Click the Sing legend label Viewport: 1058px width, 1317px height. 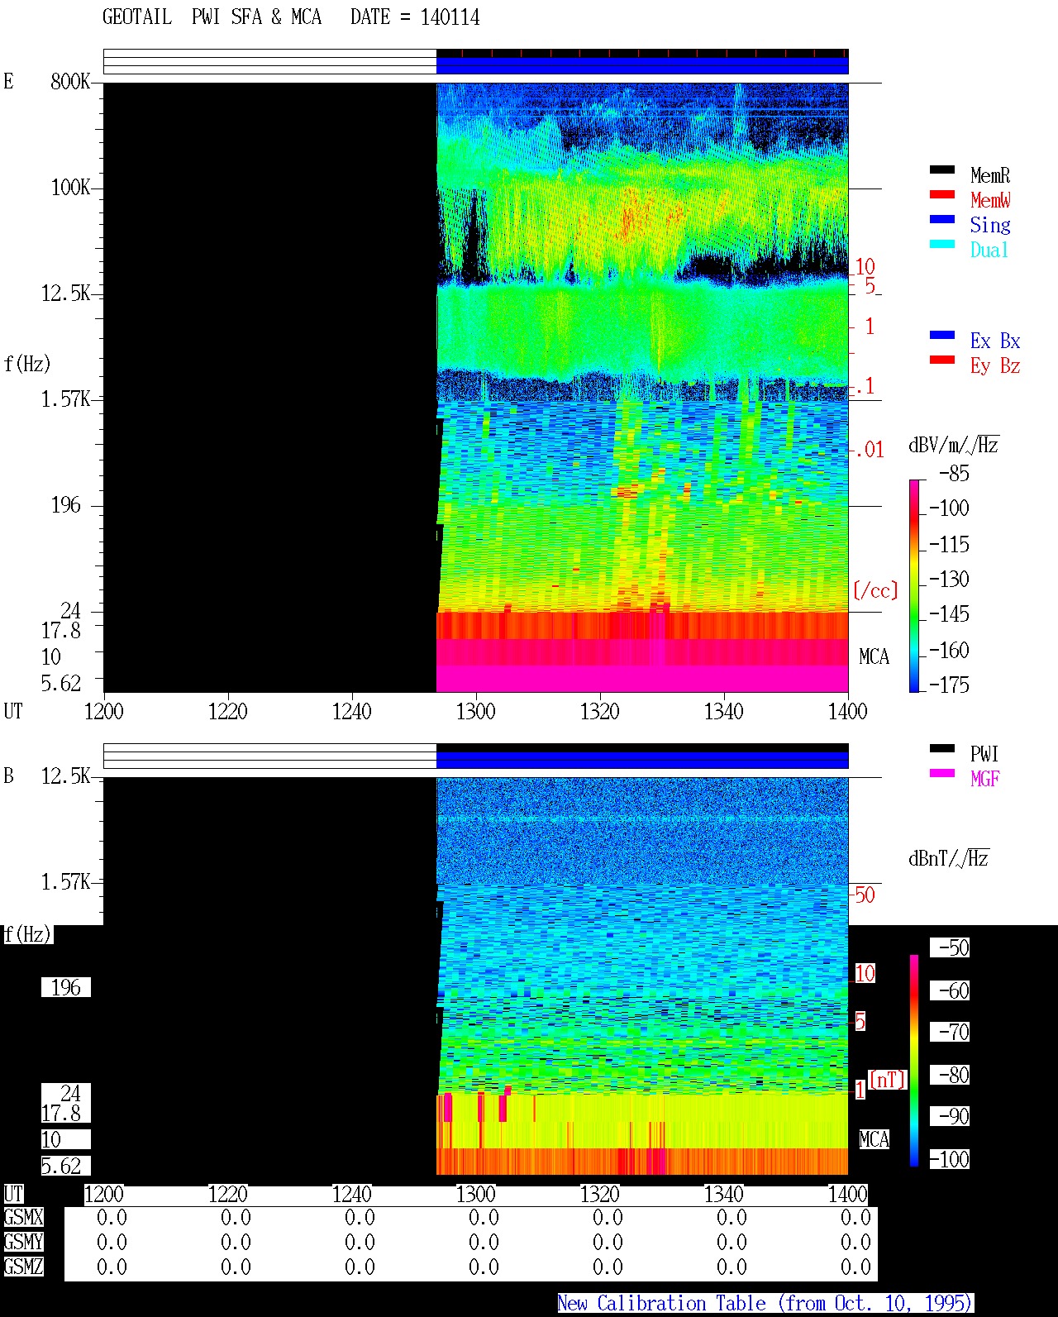[x=990, y=225]
